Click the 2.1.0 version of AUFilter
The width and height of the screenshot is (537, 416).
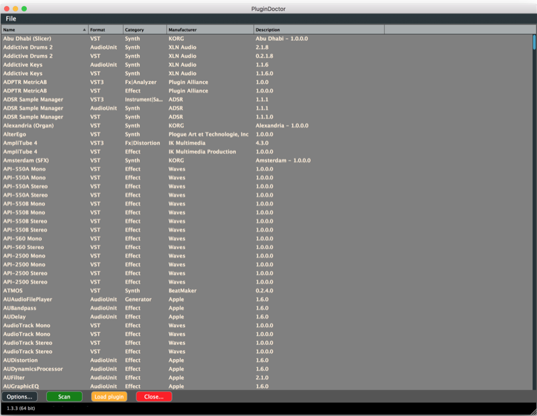(262, 378)
